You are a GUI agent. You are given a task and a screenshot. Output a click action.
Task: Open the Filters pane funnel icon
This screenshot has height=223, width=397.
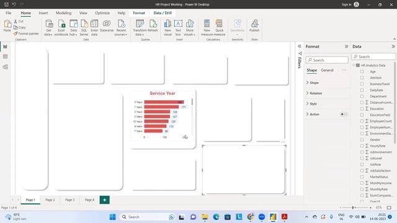point(300,54)
